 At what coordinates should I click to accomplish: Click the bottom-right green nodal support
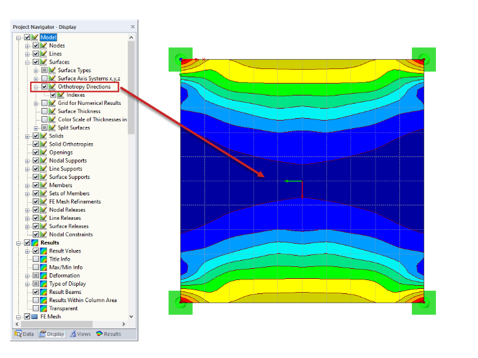[424, 303]
